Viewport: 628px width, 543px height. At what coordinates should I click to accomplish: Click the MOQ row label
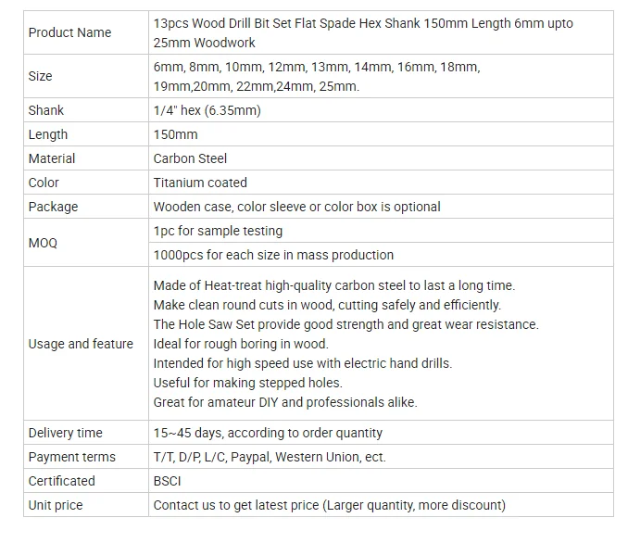tap(43, 243)
